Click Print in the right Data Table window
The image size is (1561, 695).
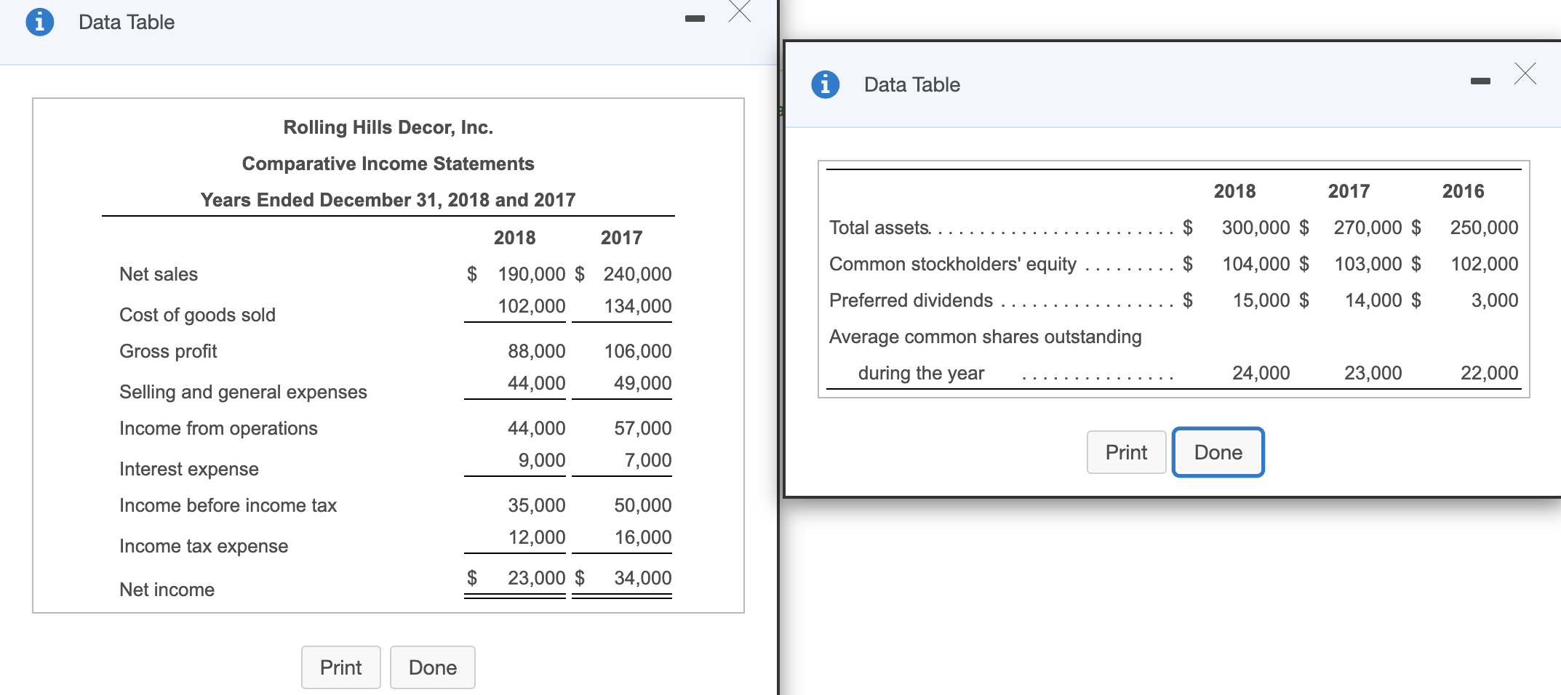point(1127,452)
